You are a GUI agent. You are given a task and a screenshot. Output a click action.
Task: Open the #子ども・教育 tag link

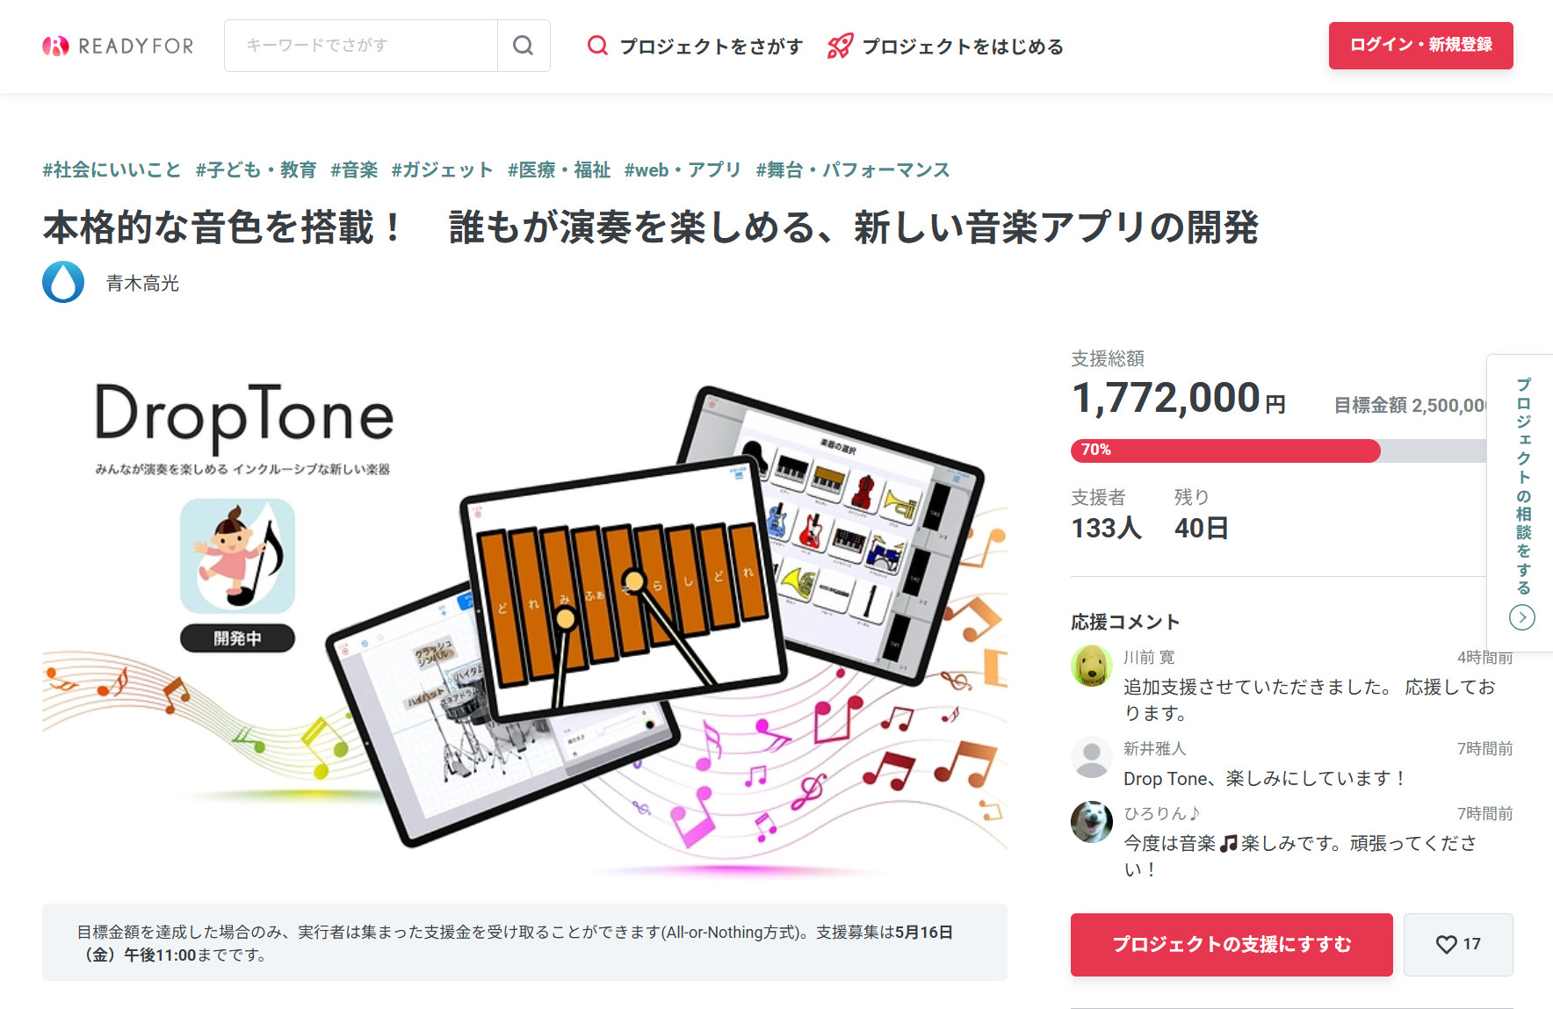click(x=256, y=169)
